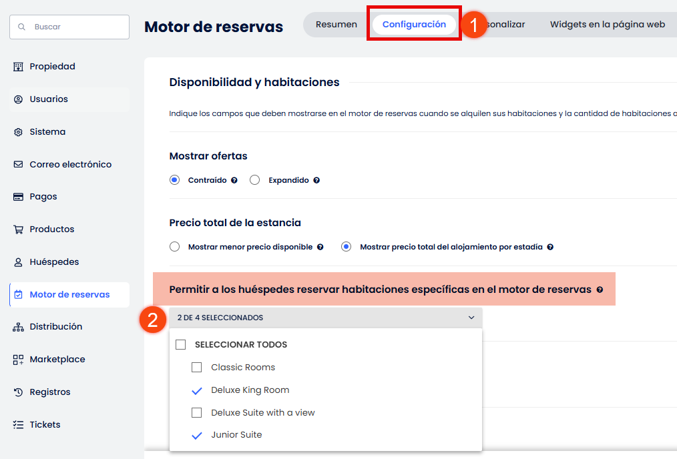Check the Classic Rooms checkbox
The height and width of the screenshot is (459, 677).
tap(196, 368)
